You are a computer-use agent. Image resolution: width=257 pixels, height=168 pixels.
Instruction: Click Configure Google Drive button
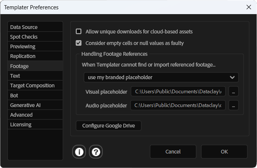(108, 126)
